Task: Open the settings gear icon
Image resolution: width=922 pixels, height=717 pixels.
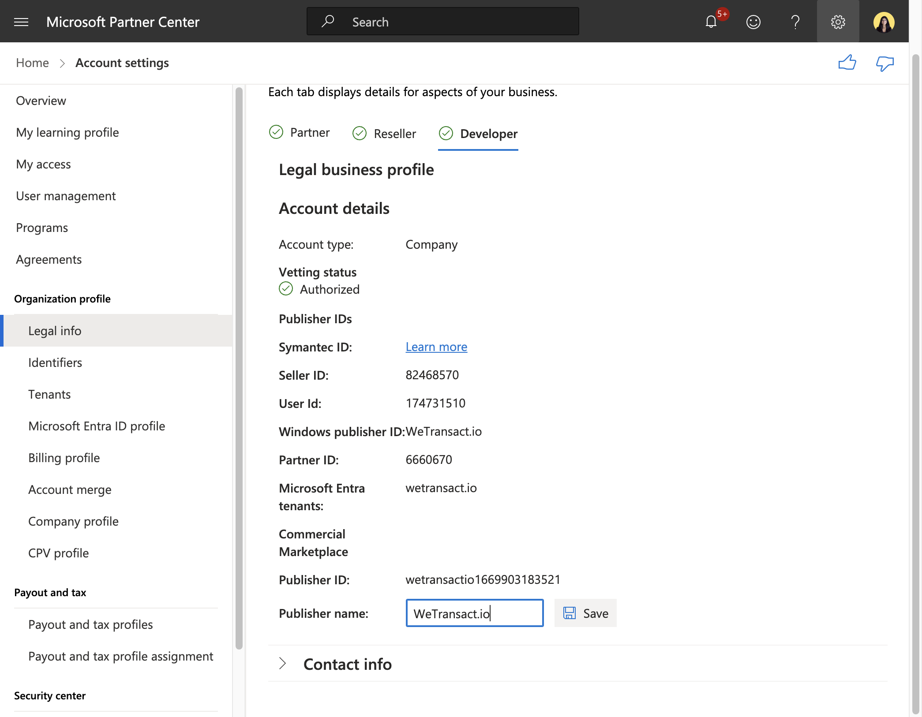Action: pos(838,22)
